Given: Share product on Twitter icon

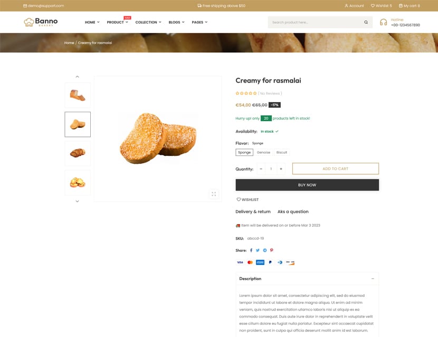Looking at the screenshot, I should pyautogui.click(x=258, y=250).
